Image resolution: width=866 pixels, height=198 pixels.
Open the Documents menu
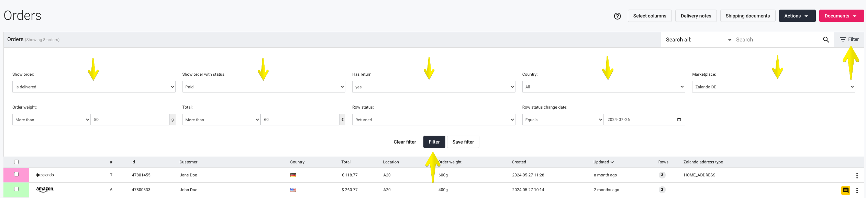point(841,16)
